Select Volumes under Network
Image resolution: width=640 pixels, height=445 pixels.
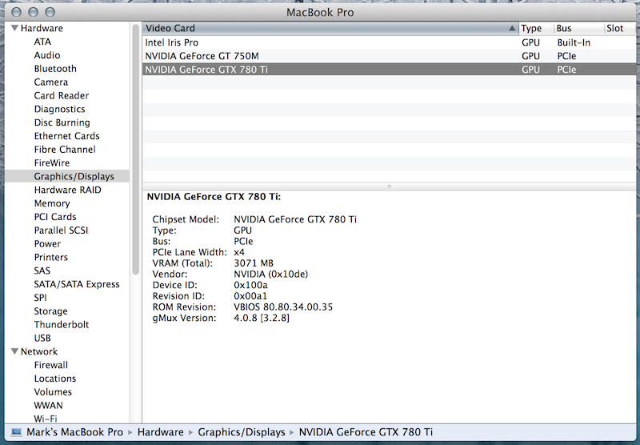pos(53,392)
